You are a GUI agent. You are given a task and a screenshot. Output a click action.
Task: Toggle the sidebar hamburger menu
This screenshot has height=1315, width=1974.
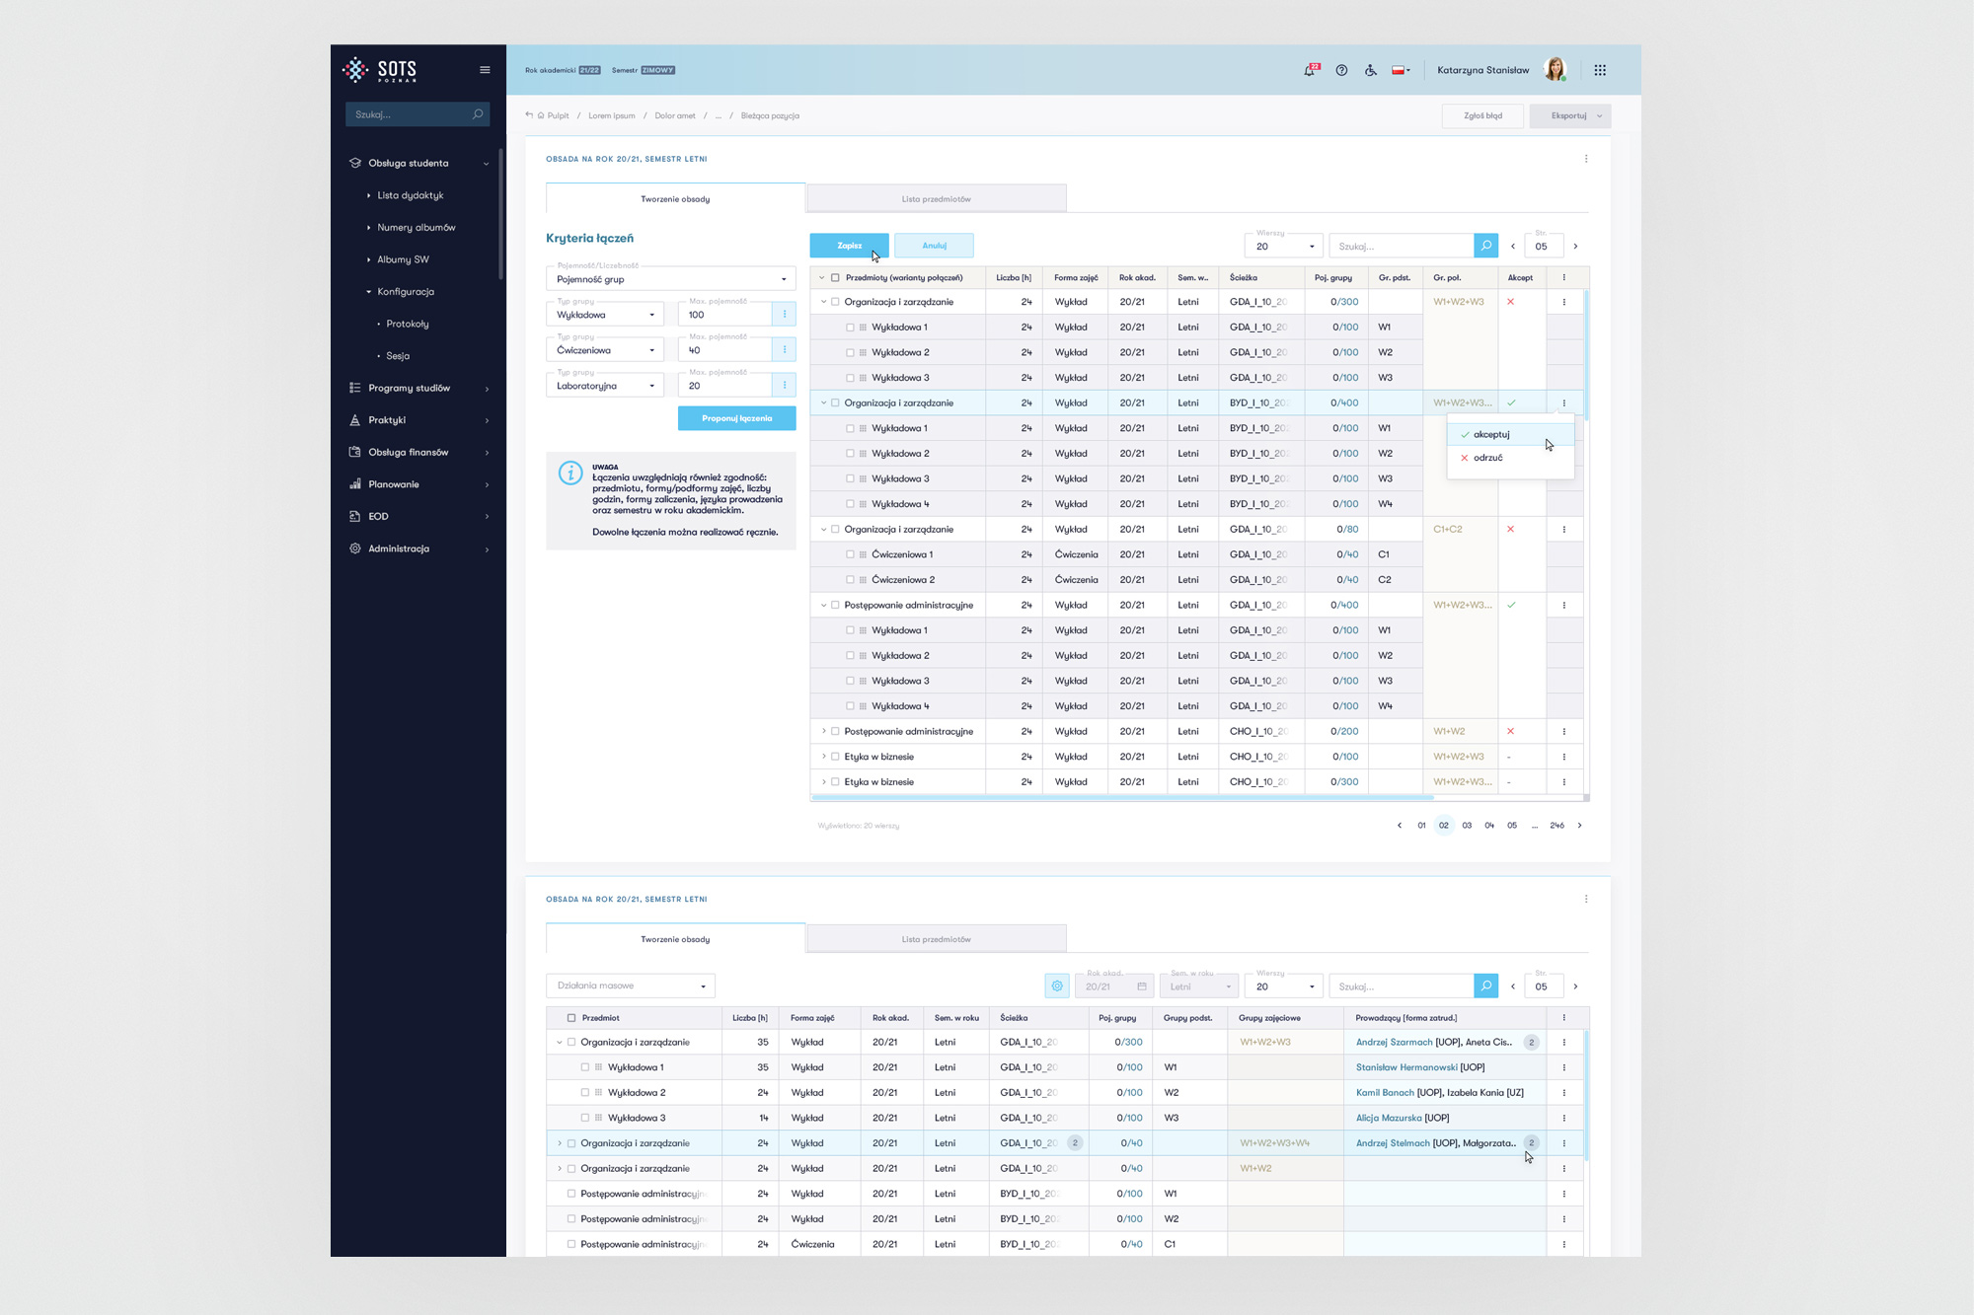pos(485,70)
